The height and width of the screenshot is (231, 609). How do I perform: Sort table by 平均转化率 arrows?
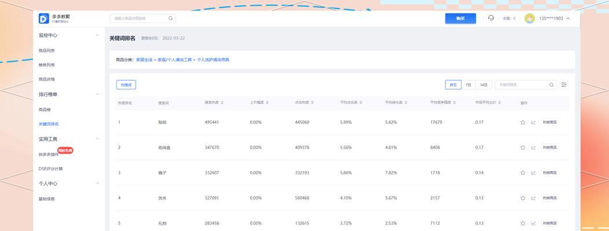pyautogui.click(x=406, y=103)
